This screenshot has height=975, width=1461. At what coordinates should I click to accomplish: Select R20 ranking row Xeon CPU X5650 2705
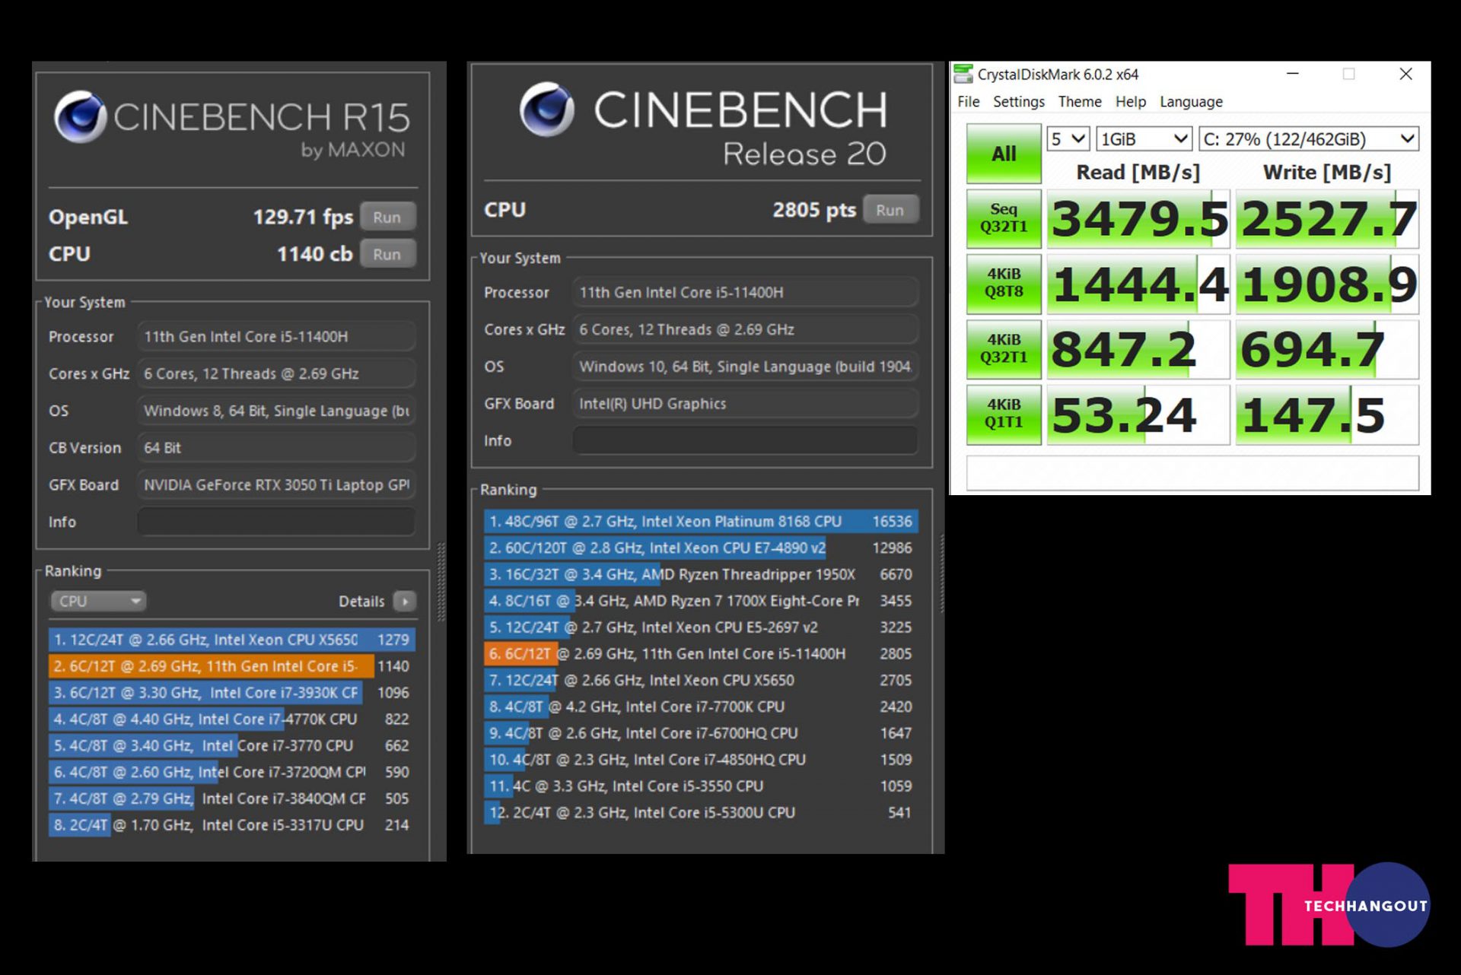point(701,681)
